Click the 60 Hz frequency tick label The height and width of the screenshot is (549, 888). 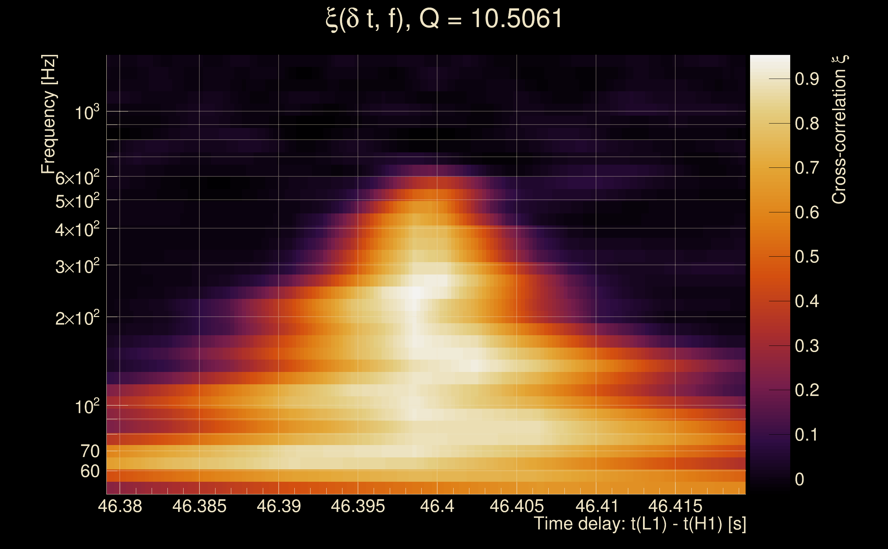tap(90, 472)
